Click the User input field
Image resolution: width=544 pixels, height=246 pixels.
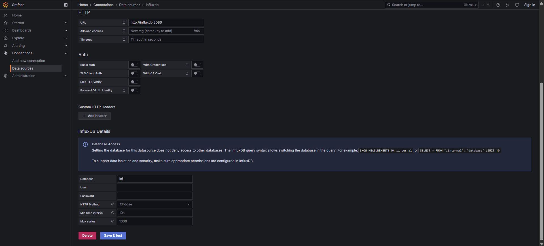pyautogui.click(x=155, y=187)
